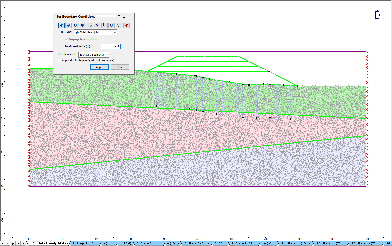
Task: Select the red circle boundary condition icon
Action: pos(126,25)
